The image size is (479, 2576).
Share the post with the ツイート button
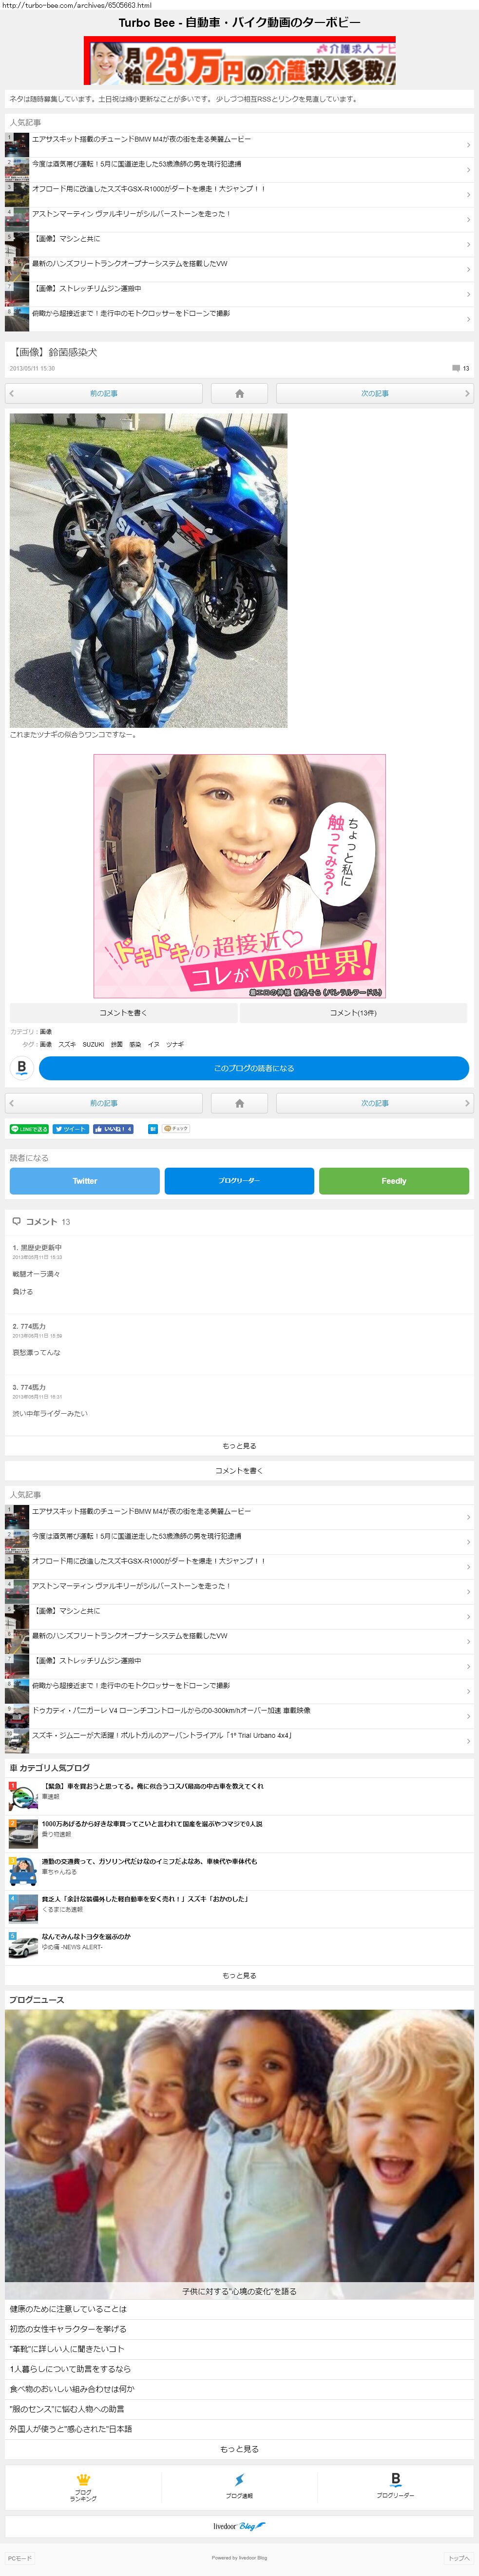(x=71, y=1129)
